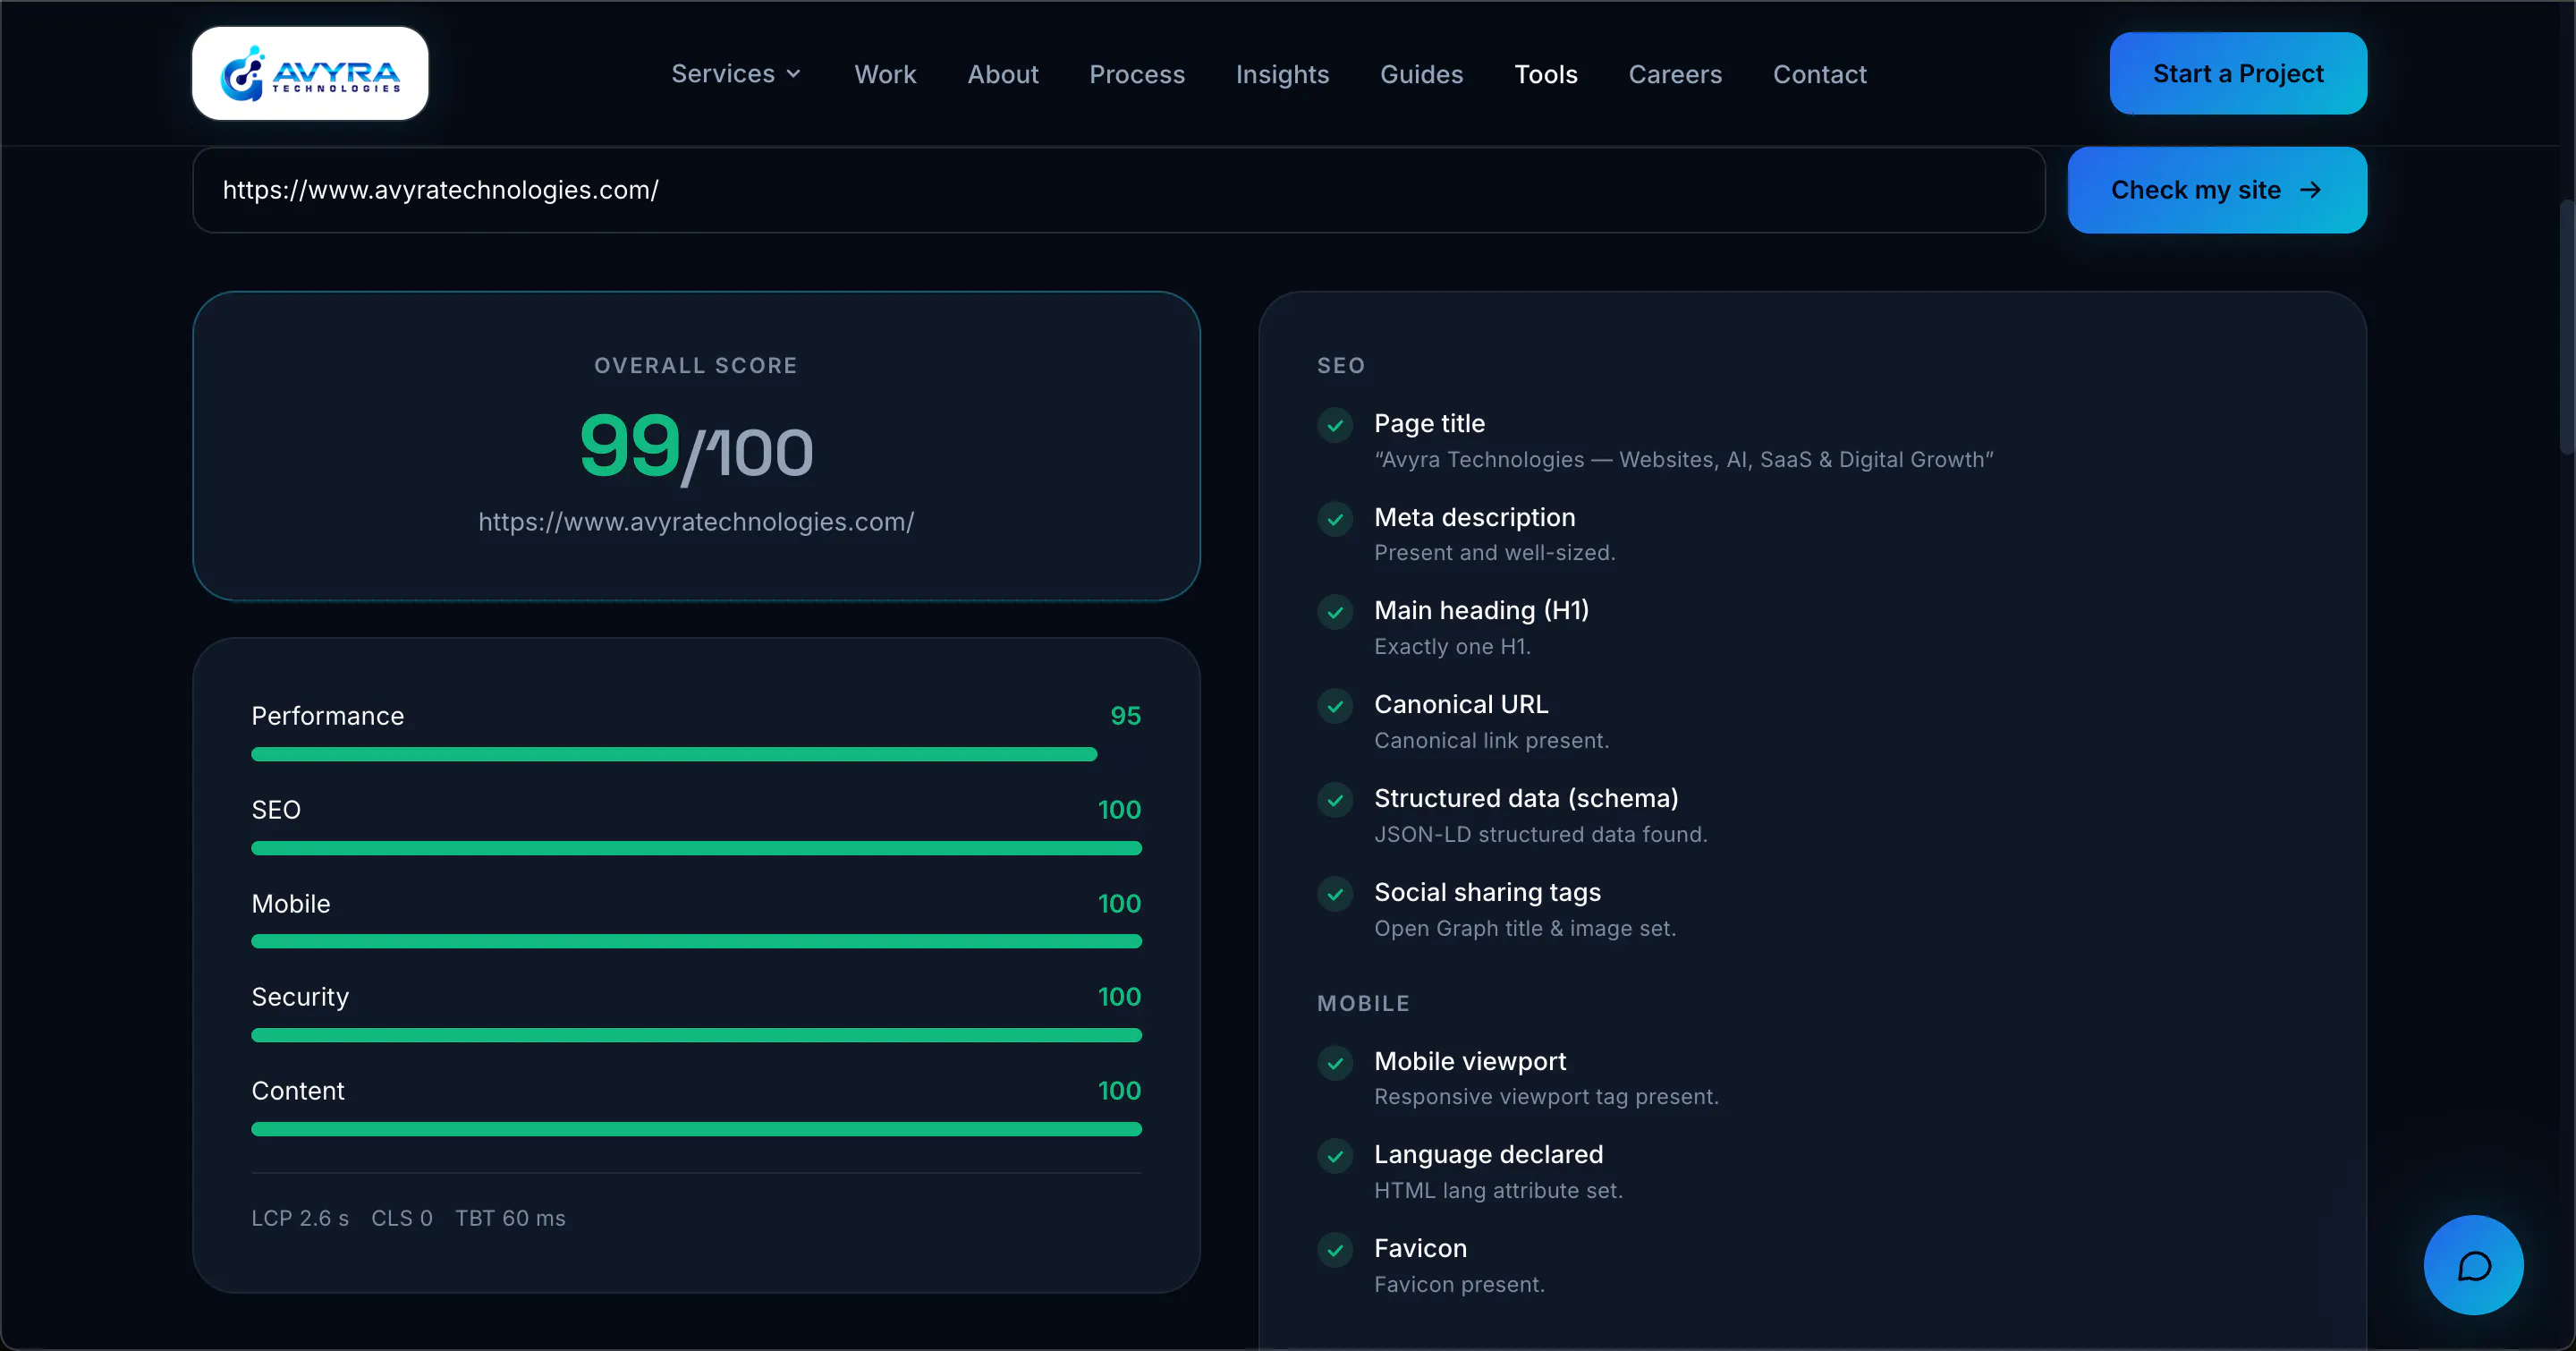Click 'Open Graph title & image set.' text
Screen dimensions: 2576x1351
[x=1525, y=928]
